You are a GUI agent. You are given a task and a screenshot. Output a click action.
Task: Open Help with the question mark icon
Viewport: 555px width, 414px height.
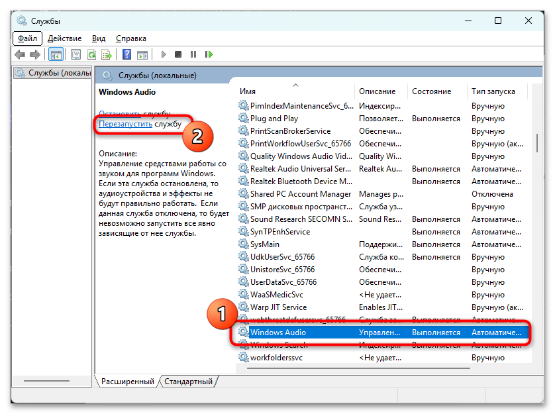(x=126, y=54)
